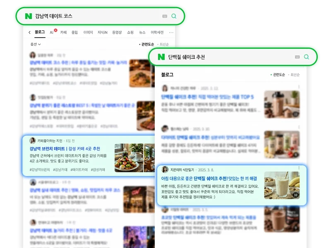This screenshot has width=331, height=248.
Task: Select the 블로그 tab
Action: [40, 32]
